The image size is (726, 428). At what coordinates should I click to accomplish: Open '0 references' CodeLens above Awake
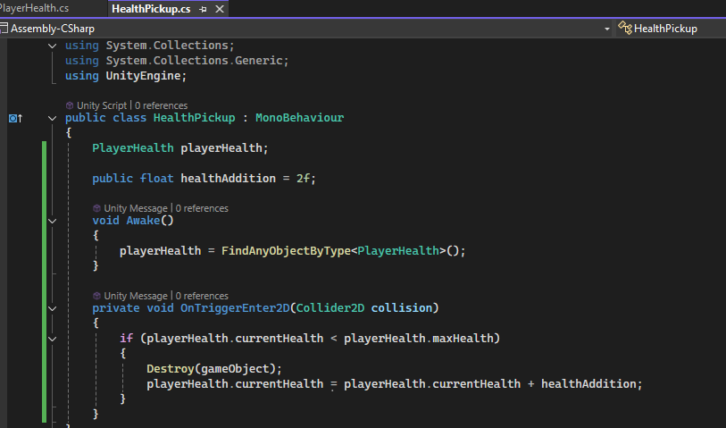pyautogui.click(x=202, y=208)
